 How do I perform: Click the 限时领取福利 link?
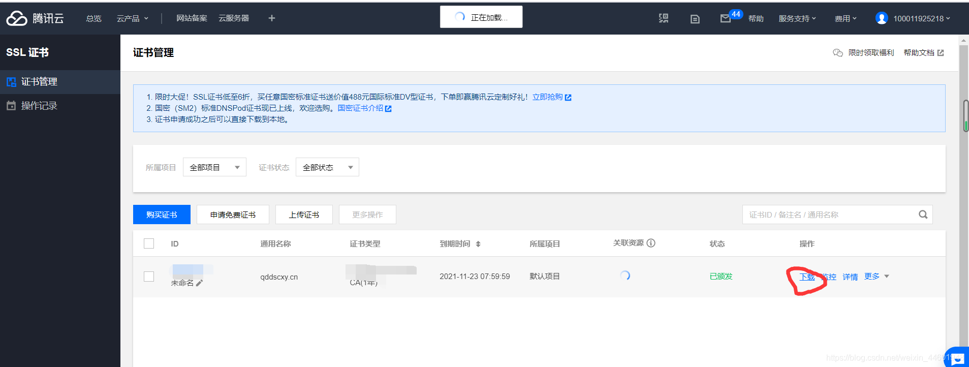871,53
